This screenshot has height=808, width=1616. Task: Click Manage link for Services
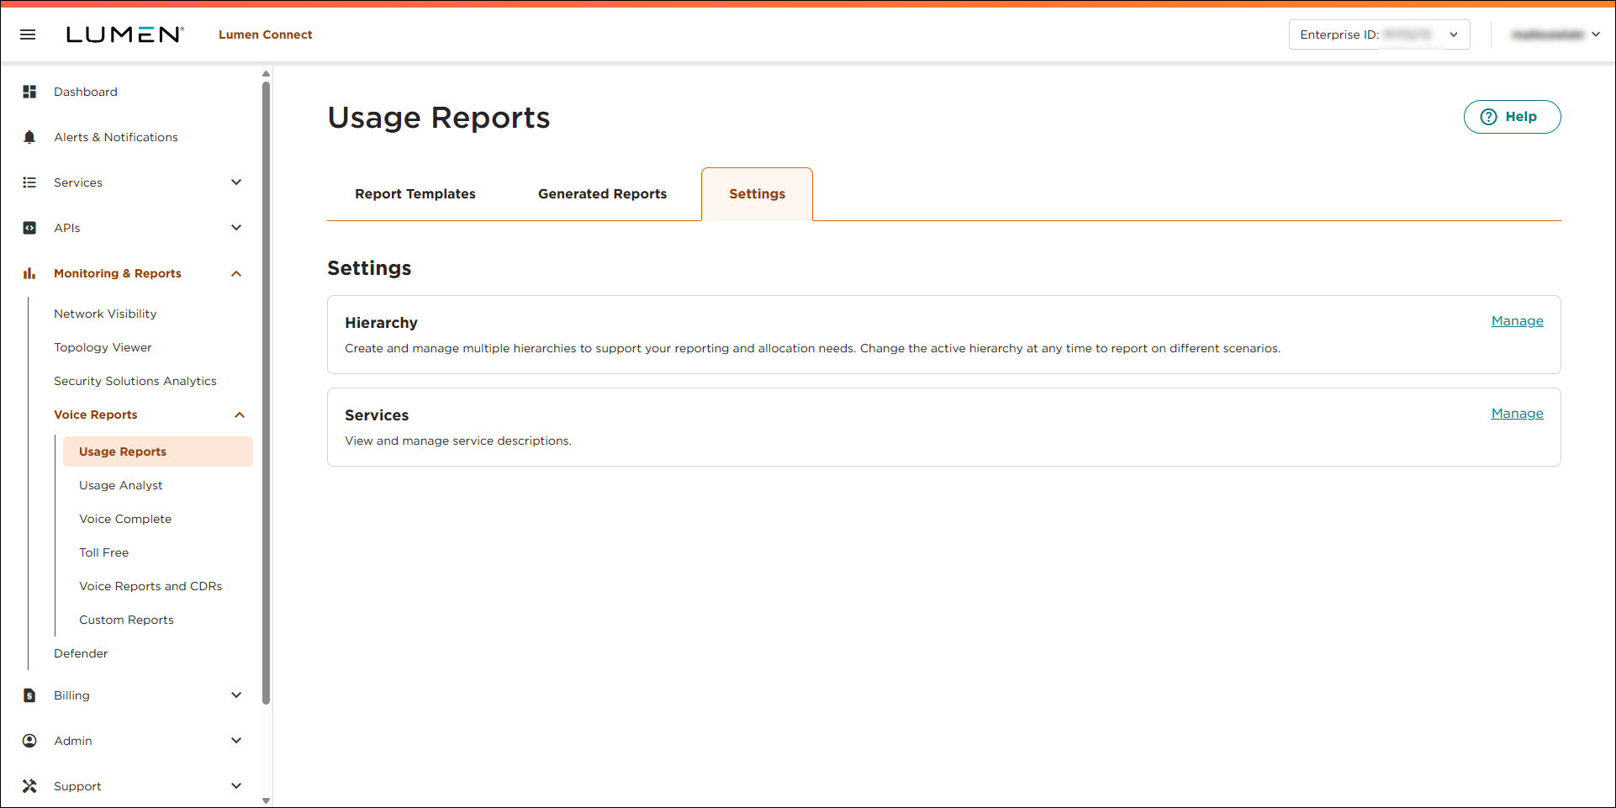1517,414
